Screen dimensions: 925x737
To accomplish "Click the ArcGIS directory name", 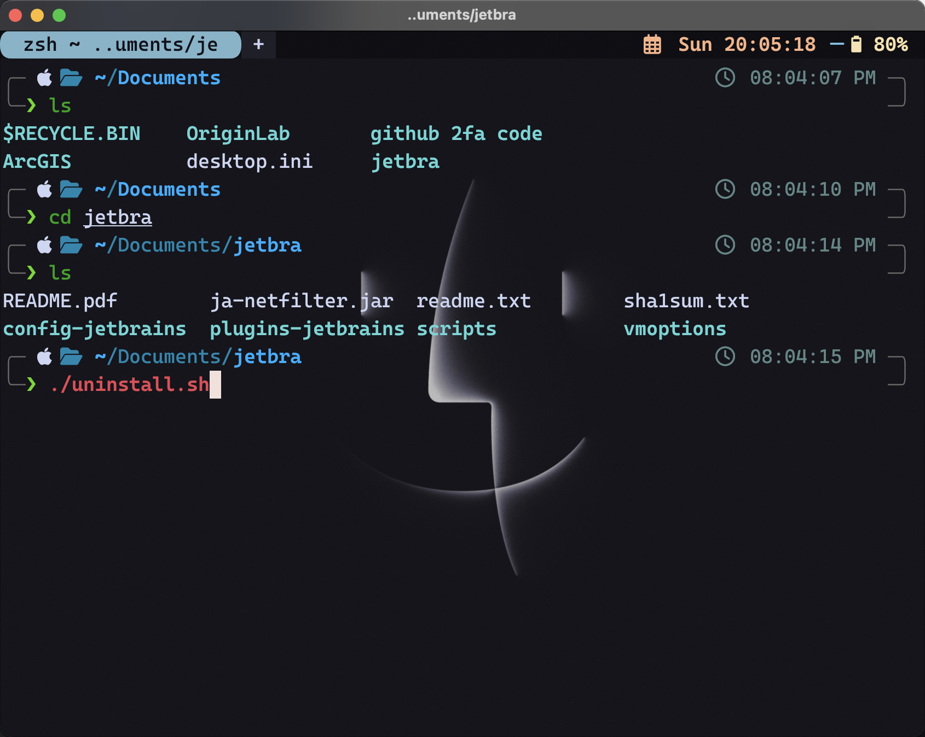I will (37, 161).
